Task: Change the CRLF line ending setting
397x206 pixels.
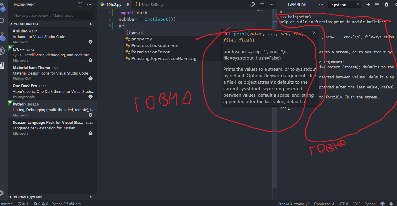Action: tap(356, 204)
